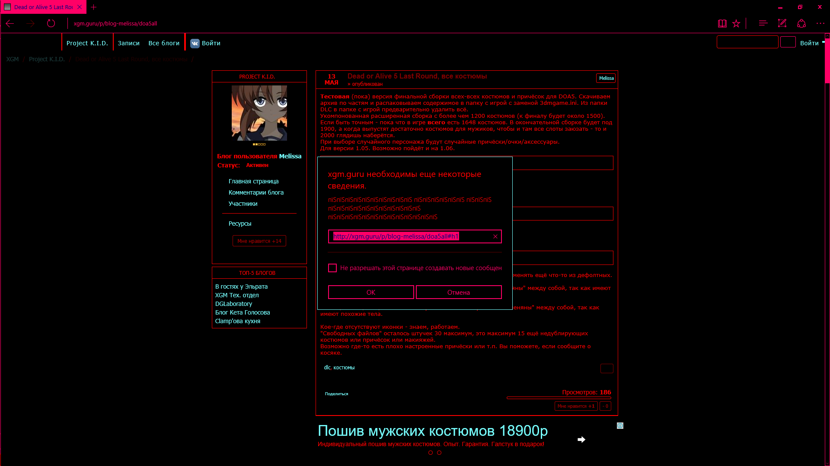Viewport: 830px width, 466px height.
Task: Clear the dialog URL text field
Action: pos(495,236)
